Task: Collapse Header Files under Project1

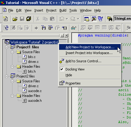Action: tap(12, 67)
